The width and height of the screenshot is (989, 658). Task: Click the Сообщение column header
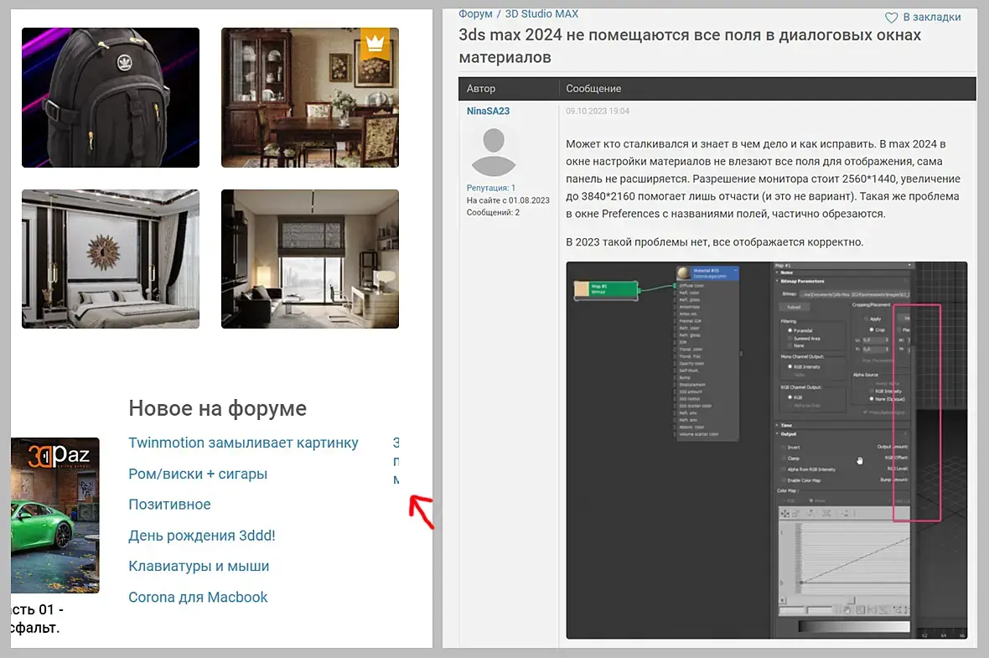point(593,89)
